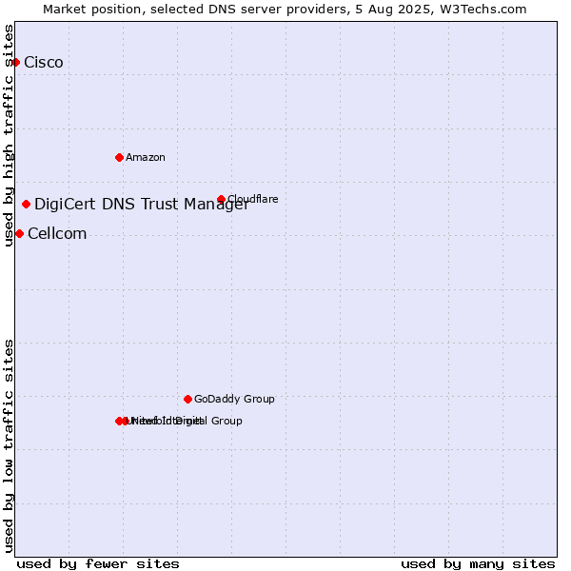
Task: Click the 'used by low traffic sites' axis label
Action: coord(9,446)
